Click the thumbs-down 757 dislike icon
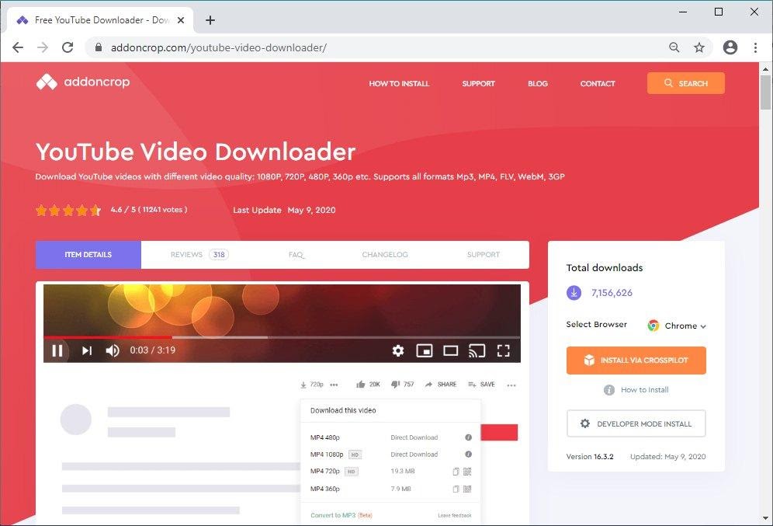The width and height of the screenshot is (773, 526). (x=395, y=385)
